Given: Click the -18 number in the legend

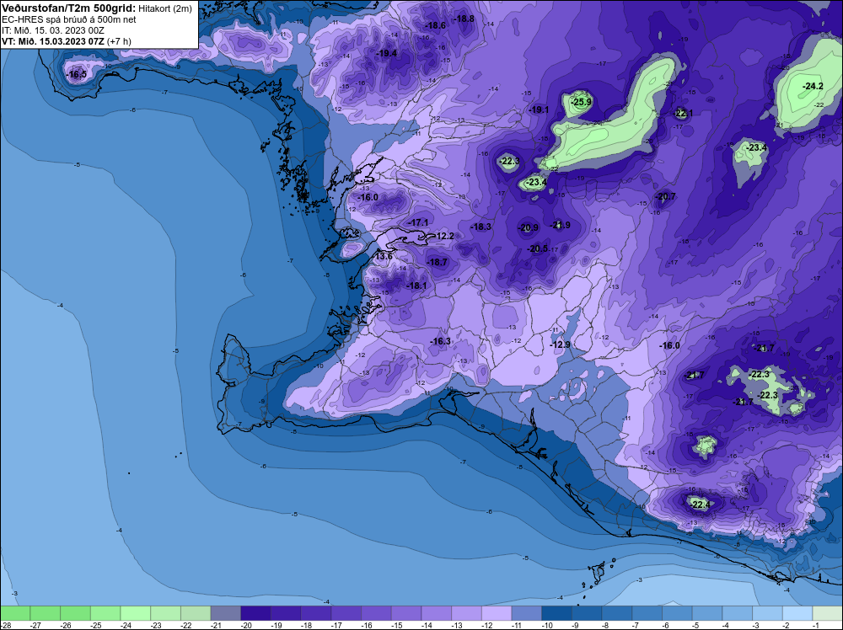Looking at the screenshot, I should [307, 626].
